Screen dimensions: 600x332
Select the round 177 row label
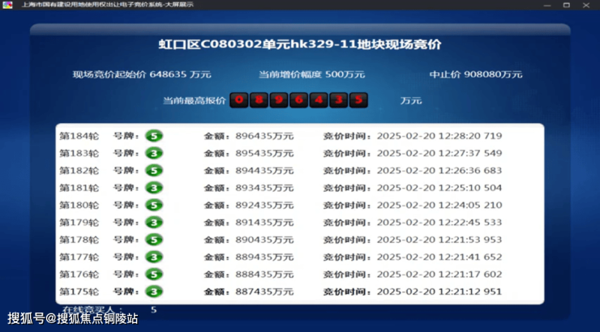coord(79,258)
